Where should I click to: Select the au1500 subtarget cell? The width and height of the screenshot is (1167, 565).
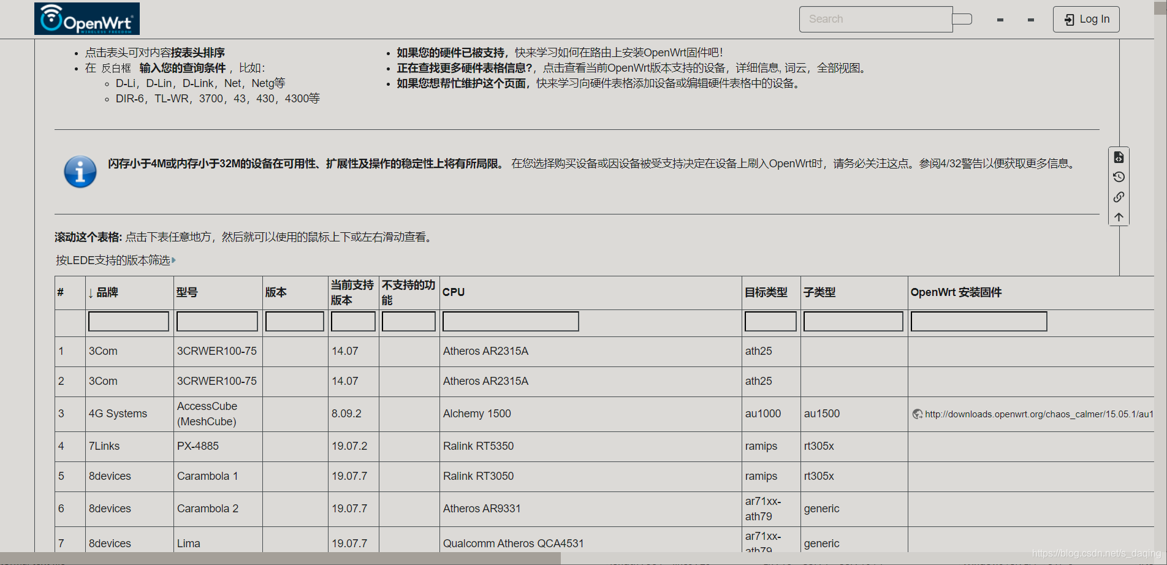click(x=854, y=414)
